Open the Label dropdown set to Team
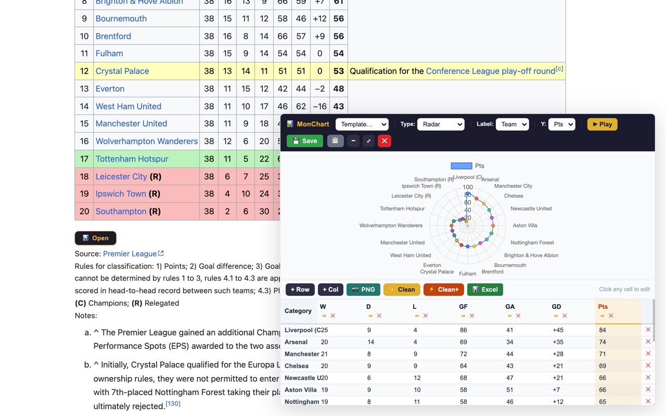 tap(512, 124)
